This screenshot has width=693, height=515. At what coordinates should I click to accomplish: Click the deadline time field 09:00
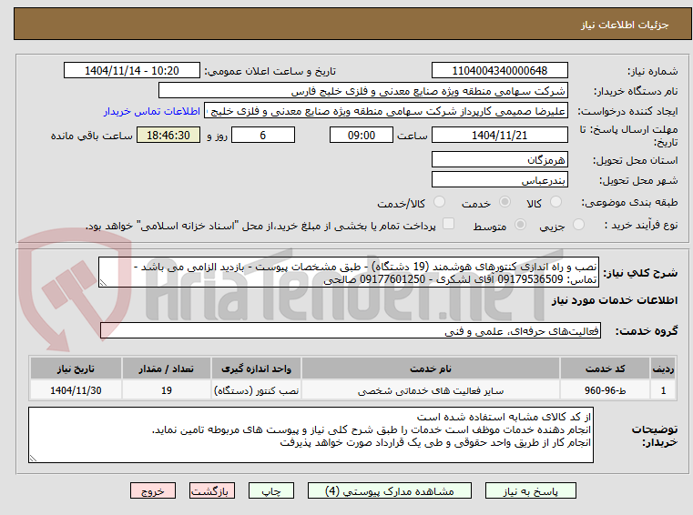point(362,135)
